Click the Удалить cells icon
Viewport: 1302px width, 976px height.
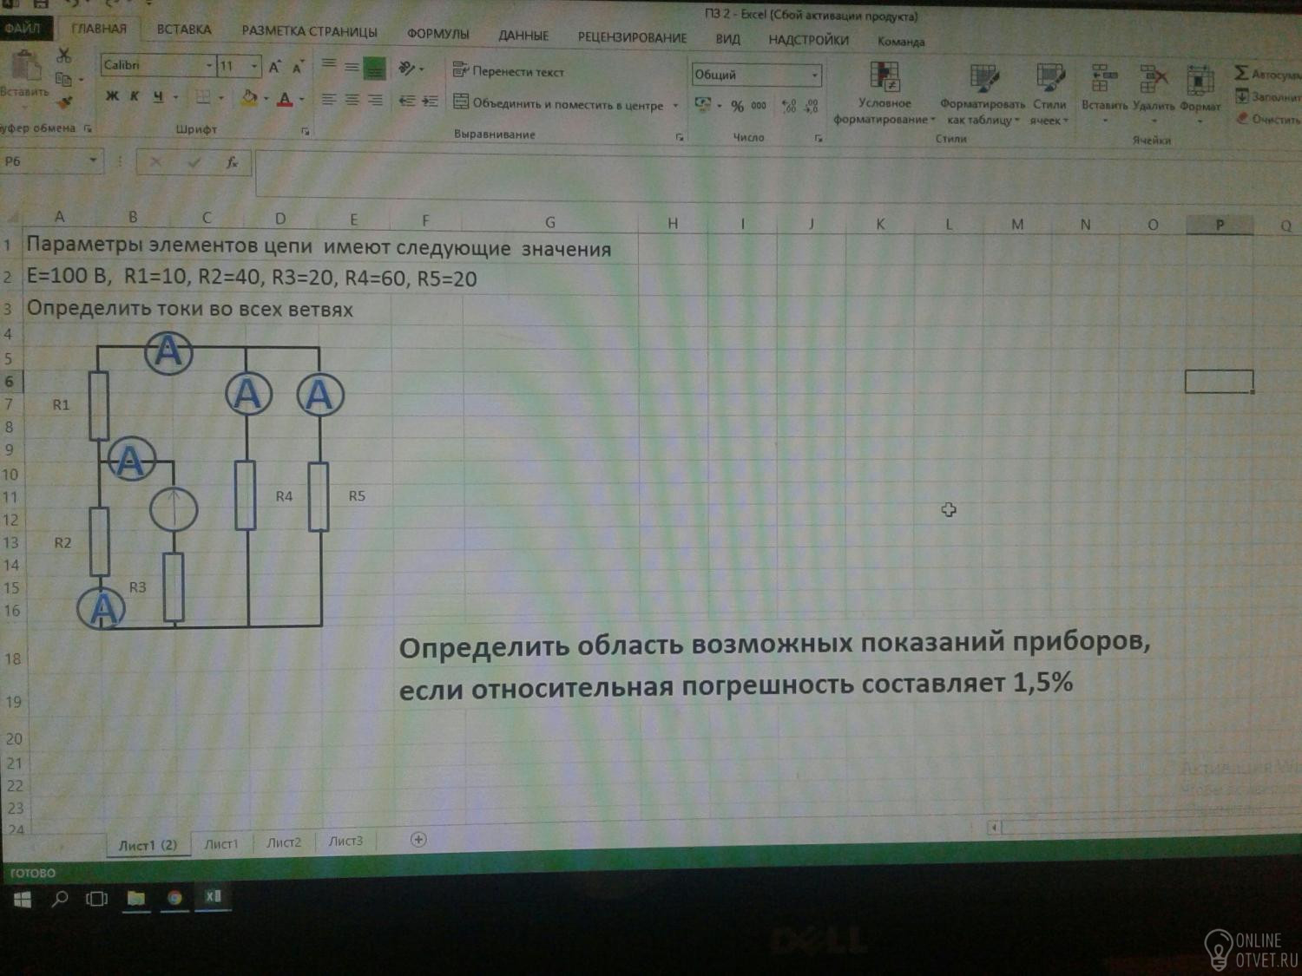(x=1153, y=89)
